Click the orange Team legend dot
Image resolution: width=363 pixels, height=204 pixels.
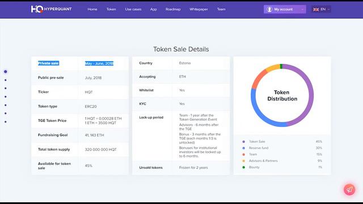(243, 154)
